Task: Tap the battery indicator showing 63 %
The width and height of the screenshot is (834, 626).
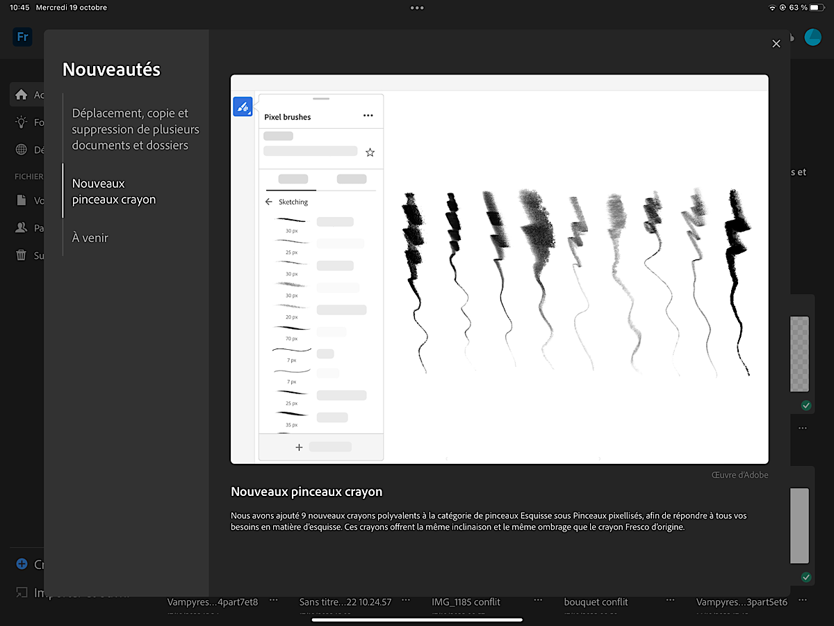Action: (806, 8)
